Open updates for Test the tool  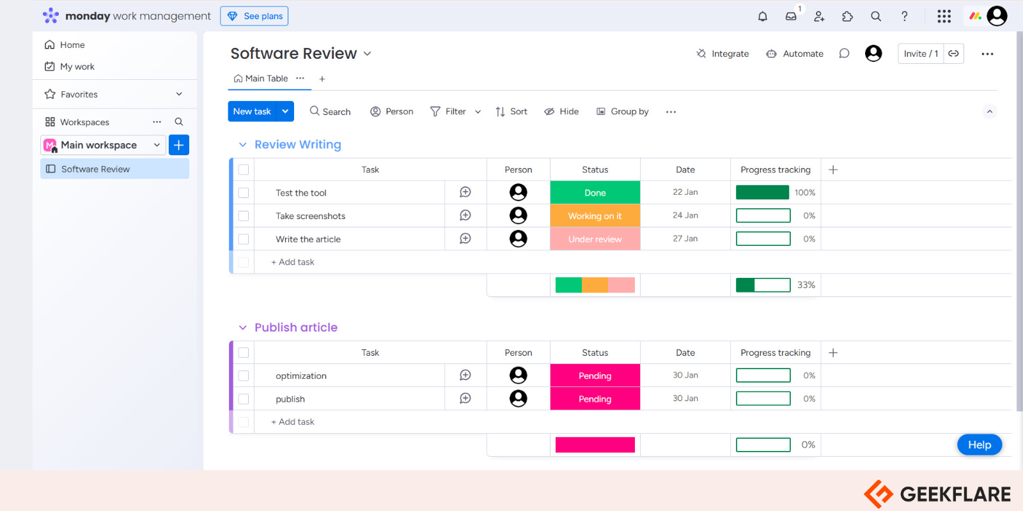pyautogui.click(x=465, y=192)
